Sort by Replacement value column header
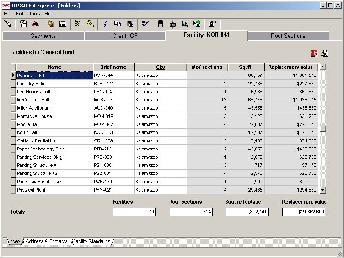This screenshot has height=258, width=344. 291,67
